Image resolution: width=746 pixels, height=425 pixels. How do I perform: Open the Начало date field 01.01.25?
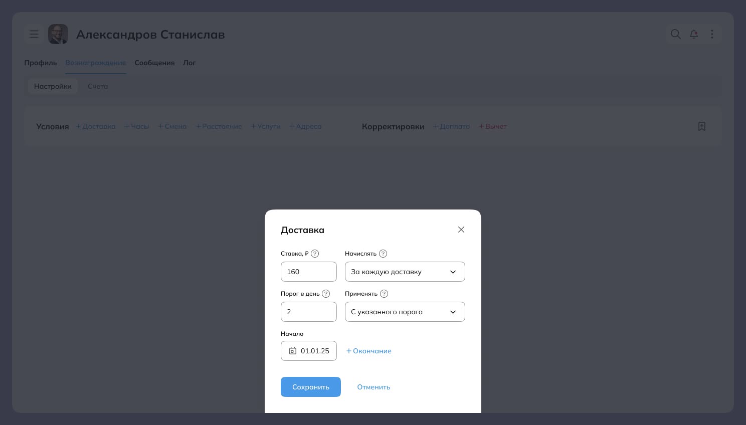(309, 351)
